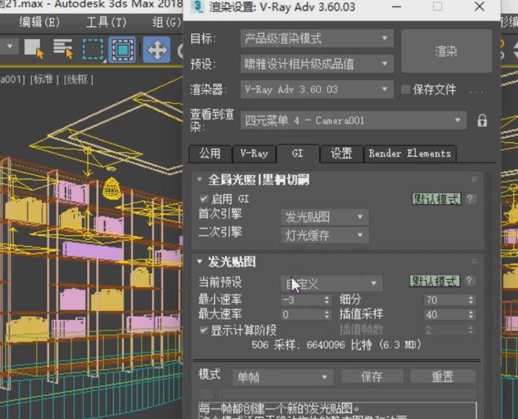
Task: Click the 重置 reset button
Action: (443, 377)
